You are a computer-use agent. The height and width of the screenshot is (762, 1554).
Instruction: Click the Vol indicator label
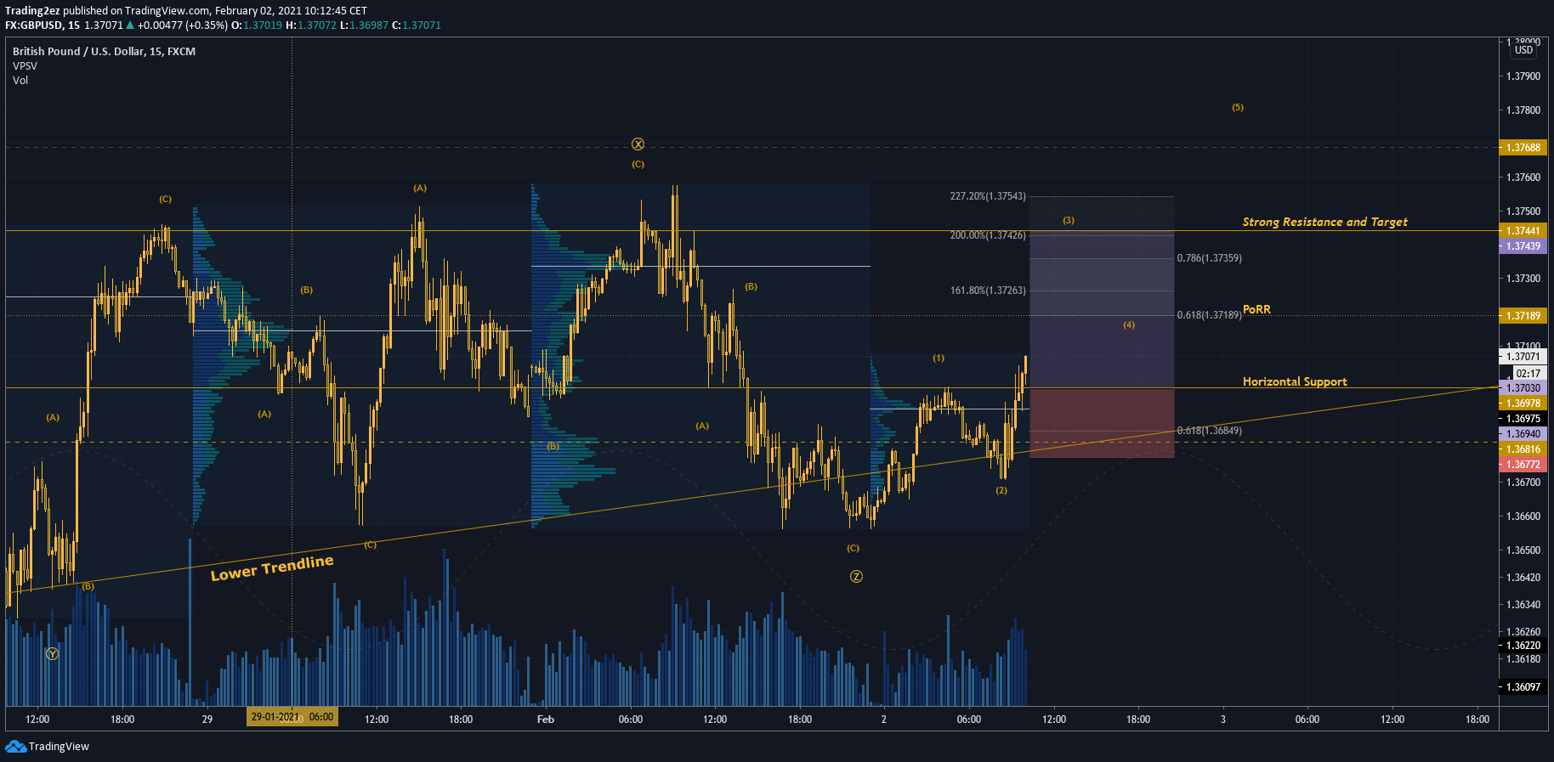click(x=20, y=81)
